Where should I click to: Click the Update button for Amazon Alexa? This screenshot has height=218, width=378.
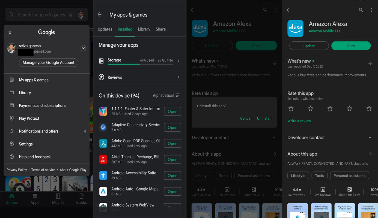click(309, 46)
